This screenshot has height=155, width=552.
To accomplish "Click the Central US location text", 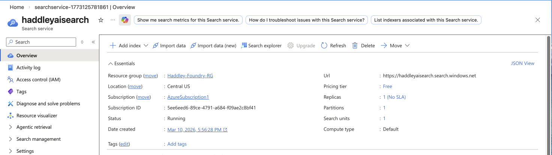I will pyautogui.click(x=178, y=86).
